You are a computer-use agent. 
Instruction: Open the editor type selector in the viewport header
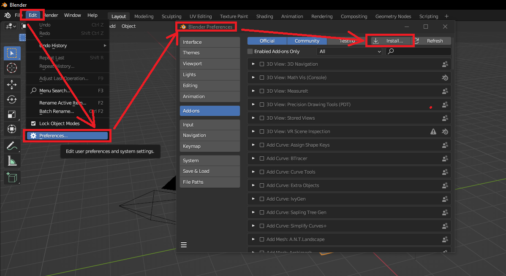[11, 26]
